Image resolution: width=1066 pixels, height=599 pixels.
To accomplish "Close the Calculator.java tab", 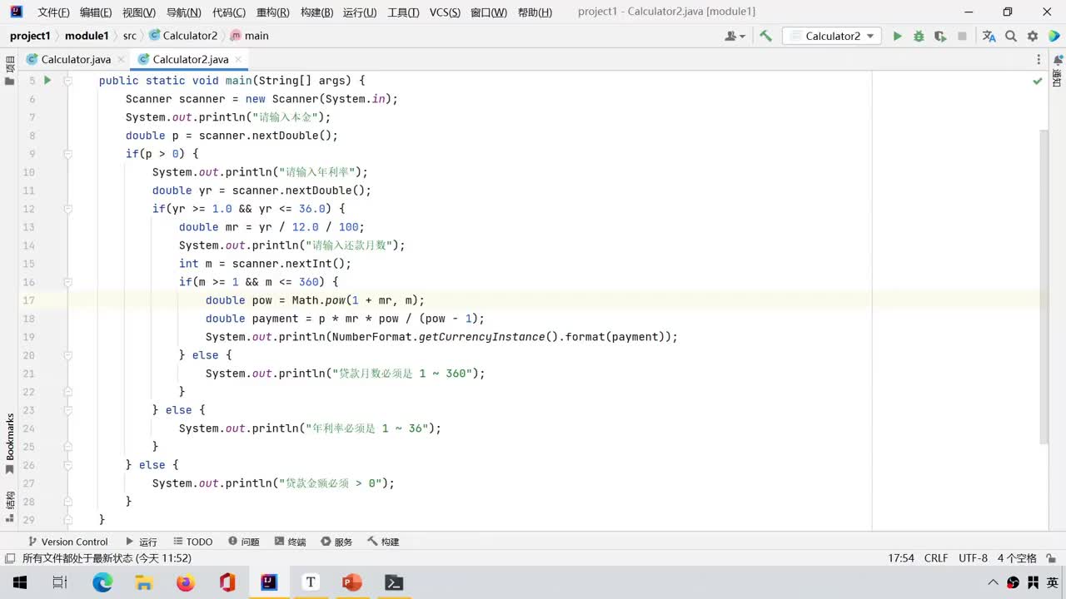I will click(x=121, y=59).
